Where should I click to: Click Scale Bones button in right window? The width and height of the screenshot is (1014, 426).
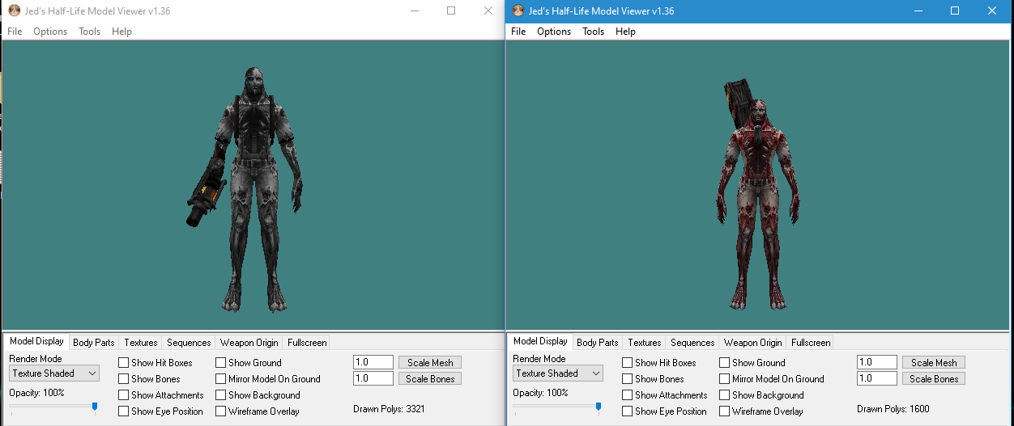(x=934, y=379)
